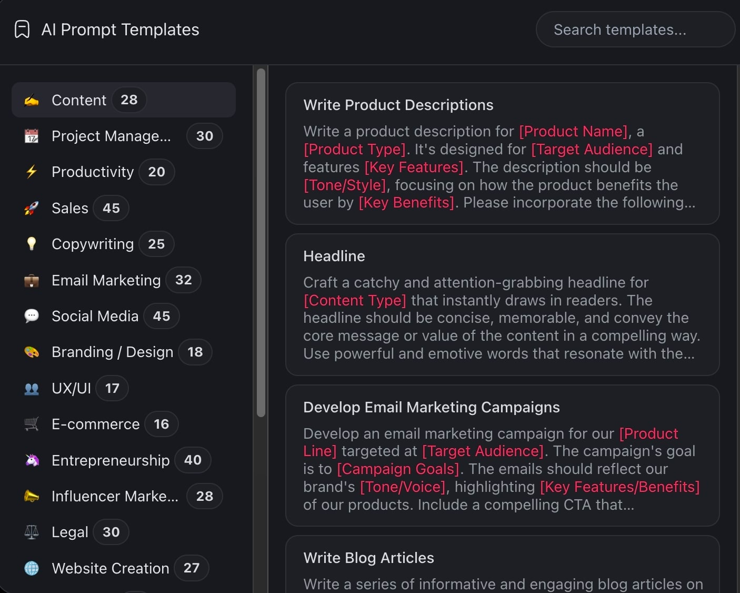Click the calendar icon for Project Management

coord(32,136)
